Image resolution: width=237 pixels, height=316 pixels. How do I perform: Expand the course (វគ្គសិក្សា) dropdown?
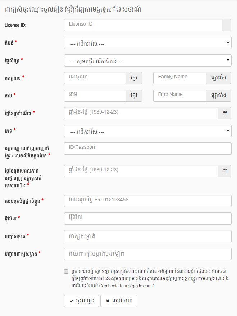(x=147, y=60)
